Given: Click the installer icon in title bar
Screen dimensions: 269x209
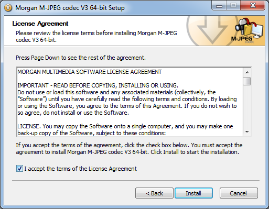Looking at the screenshot, I should tap(8, 8).
